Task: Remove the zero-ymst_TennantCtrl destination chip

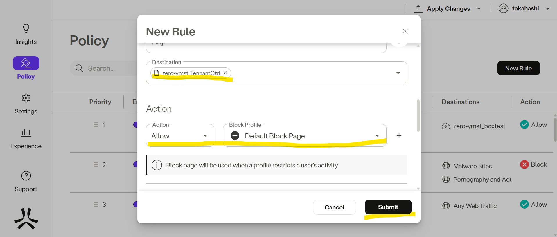Action: click(x=225, y=73)
